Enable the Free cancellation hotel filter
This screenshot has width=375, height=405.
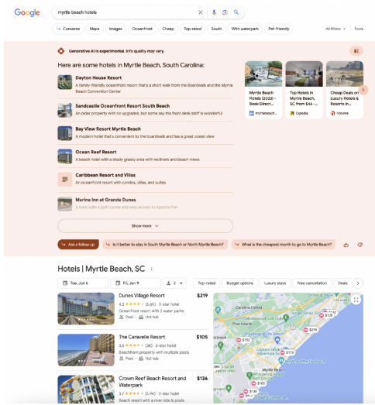[311, 283]
